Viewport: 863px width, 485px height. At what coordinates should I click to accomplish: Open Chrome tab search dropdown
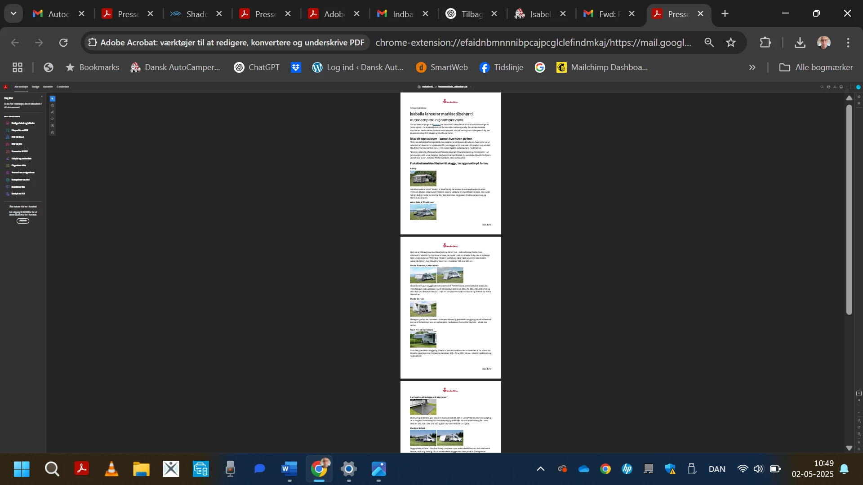pos(13,13)
